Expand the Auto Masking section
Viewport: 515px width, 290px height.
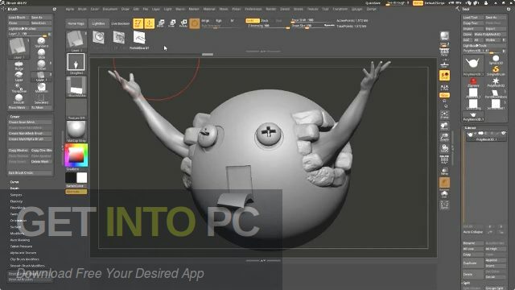[x=19, y=240]
